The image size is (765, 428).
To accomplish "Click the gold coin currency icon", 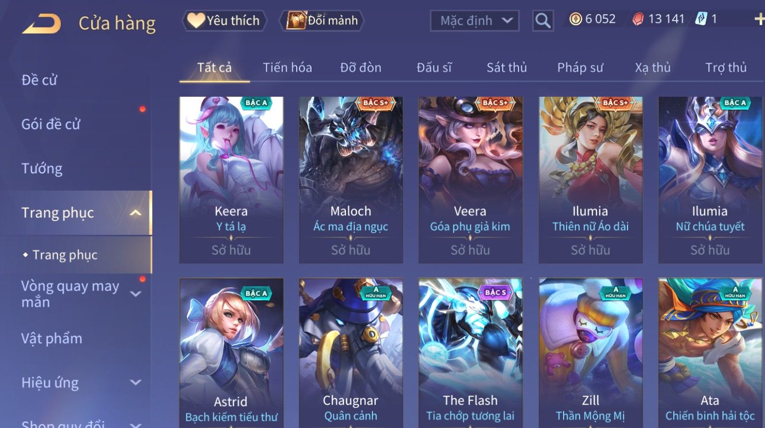I will (575, 19).
